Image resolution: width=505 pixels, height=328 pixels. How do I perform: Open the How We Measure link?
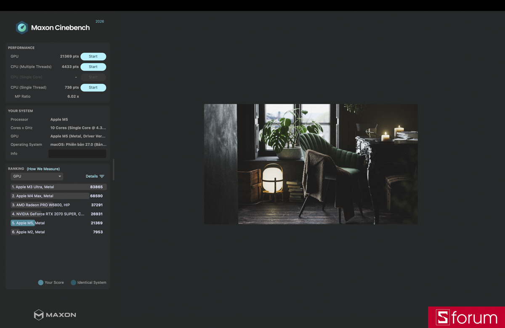tap(43, 169)
